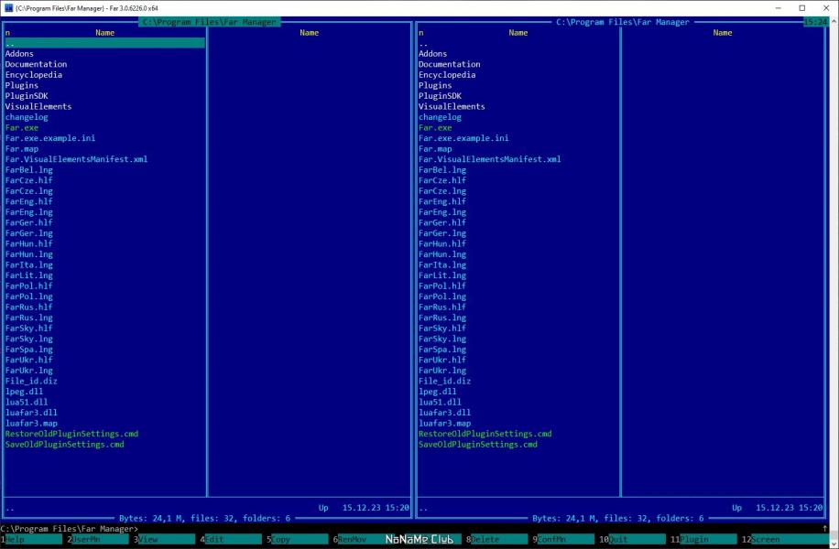This screenshot has height=549, width=839.
Task: Click the 2 UserMn key bar button
Action: click(98, 539)
